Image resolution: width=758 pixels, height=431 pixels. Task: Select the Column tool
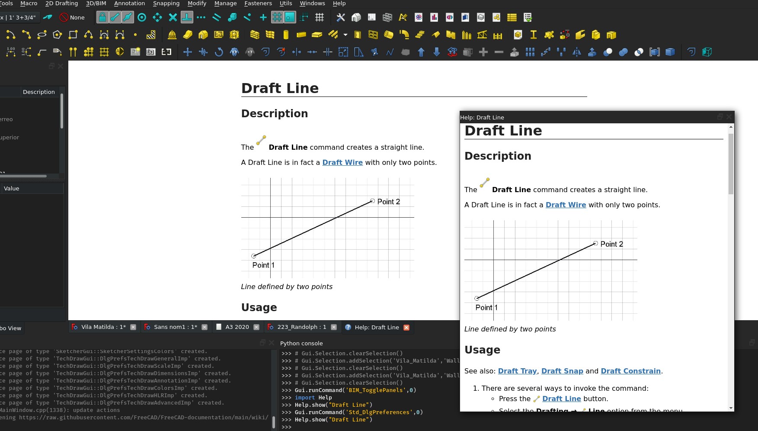[286, 35]
